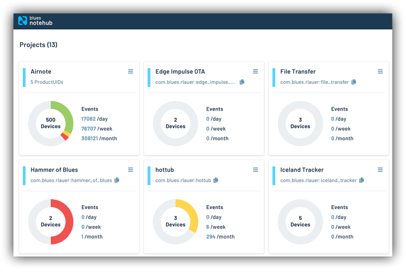This screenshot has height=273, width=406.
Task: Open the Hammer of Blues card menu
Action: 130,170
